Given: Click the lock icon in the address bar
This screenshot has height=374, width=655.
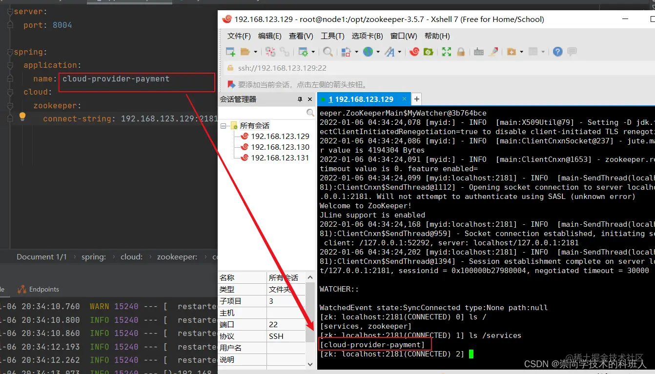Looking at the screenshot, I should click(231, 68).
